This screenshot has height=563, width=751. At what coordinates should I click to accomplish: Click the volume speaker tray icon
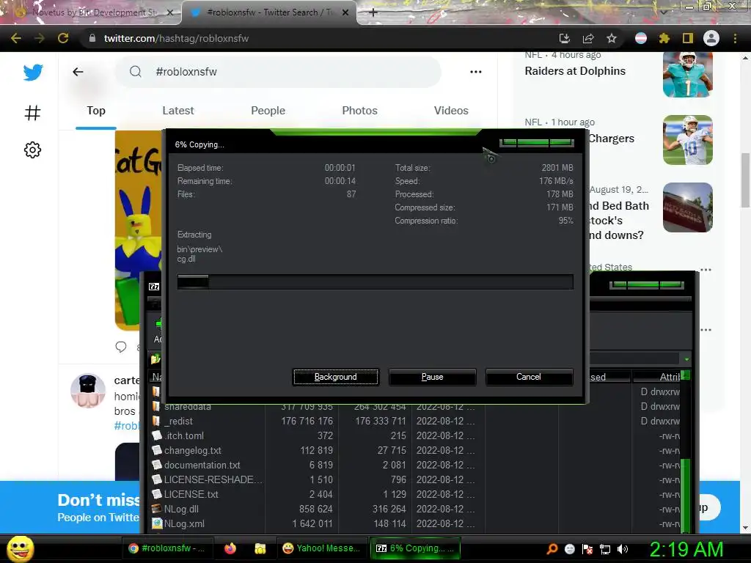623,549
